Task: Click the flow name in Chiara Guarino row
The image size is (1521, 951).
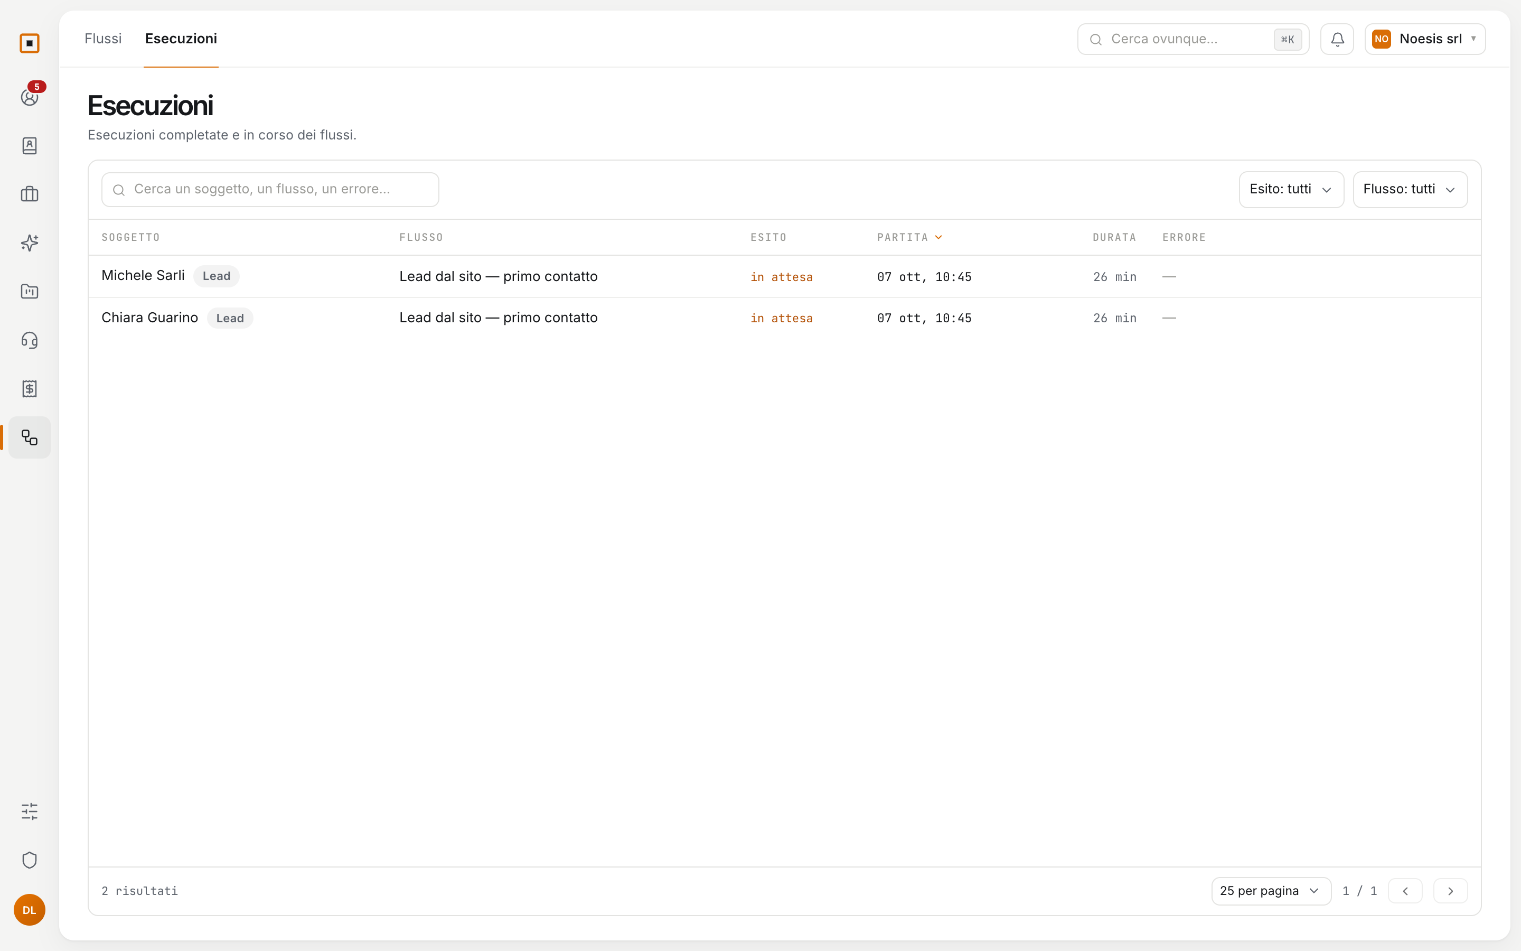Action: tap(499, 318)
